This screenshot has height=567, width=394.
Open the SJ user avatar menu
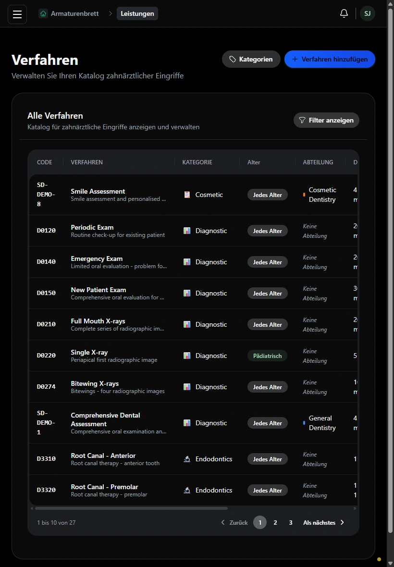pos(367,14)
